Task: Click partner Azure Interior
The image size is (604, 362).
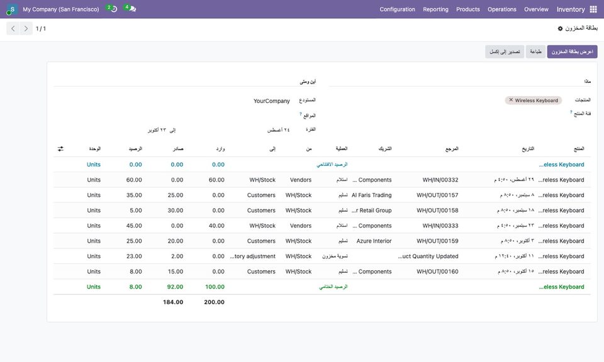Action: click(x=374, y=241)
